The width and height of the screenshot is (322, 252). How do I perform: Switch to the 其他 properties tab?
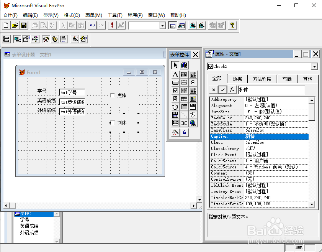pos(307,79)
